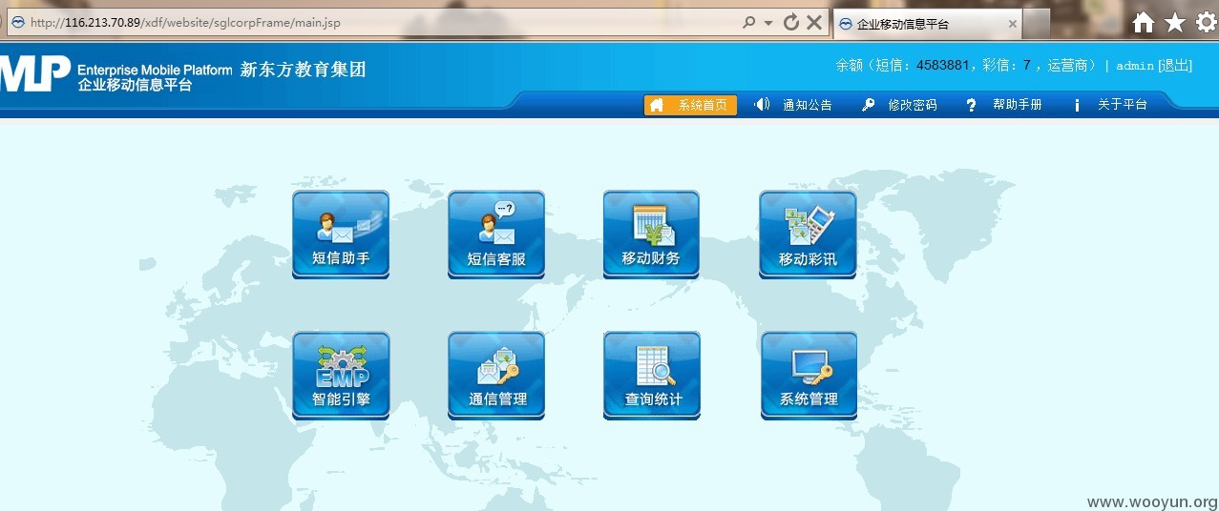Open the 短信客服 module
This screenshot has width=1219, height=511.
(496, 234)
